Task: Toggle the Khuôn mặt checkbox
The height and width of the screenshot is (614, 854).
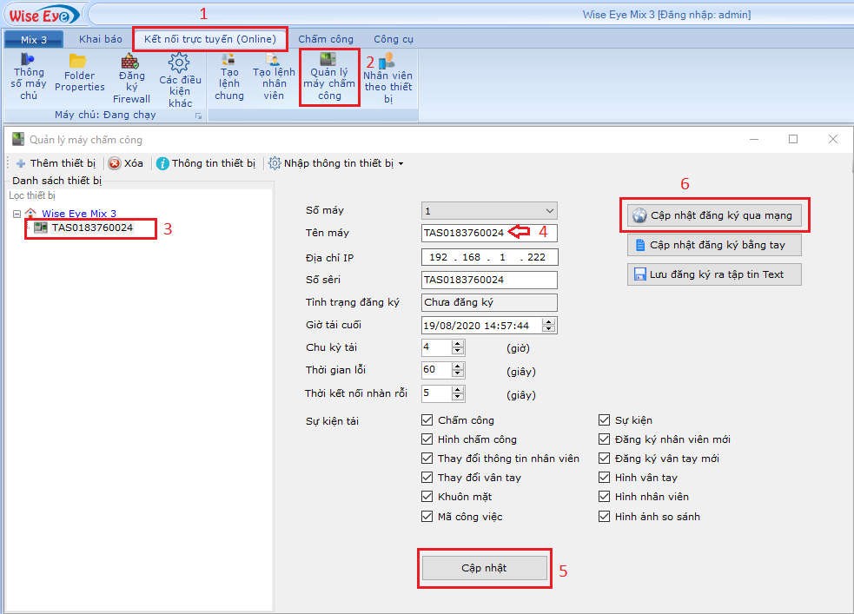Action: (x=427, y=497)
